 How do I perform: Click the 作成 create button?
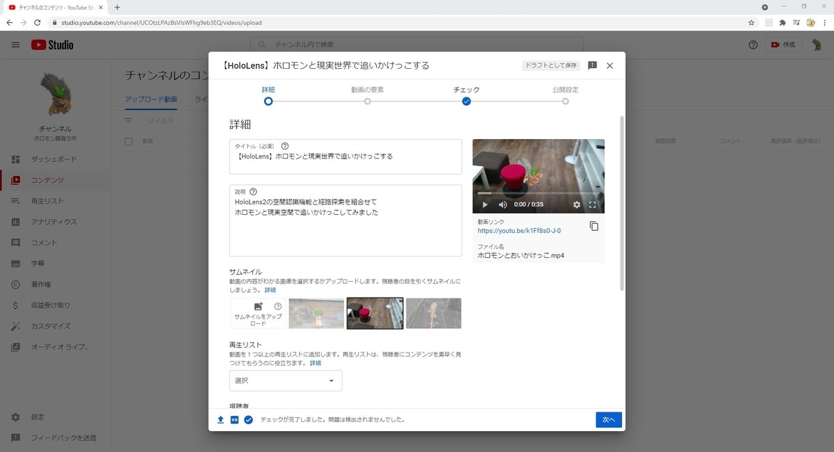pyautogui.click(x=783, y=45)
